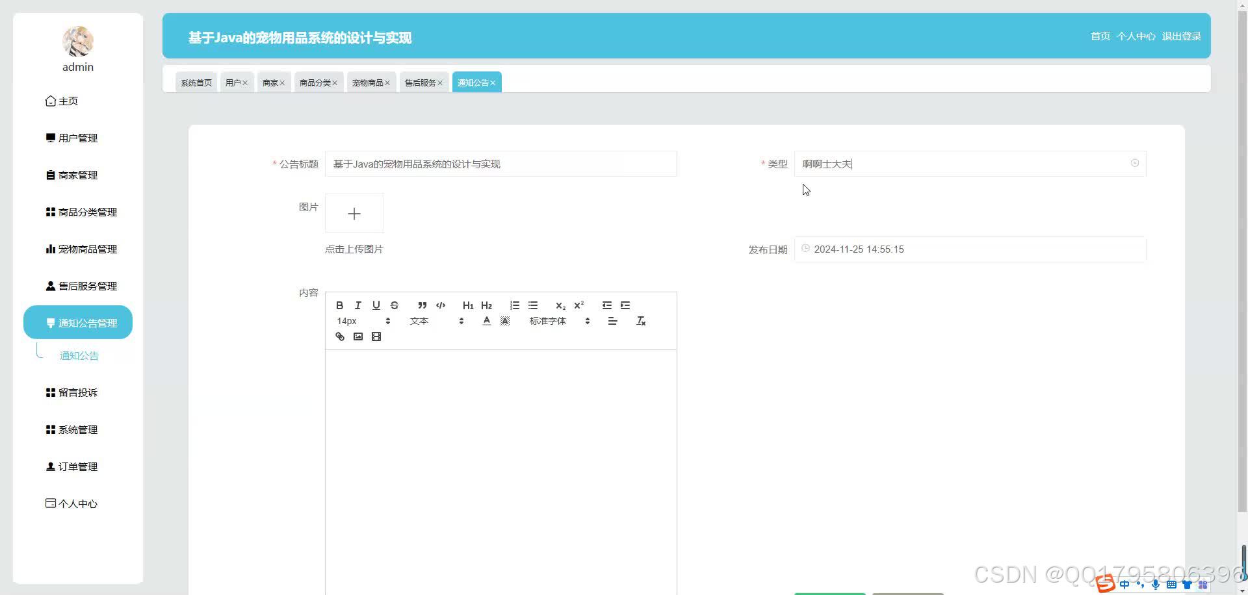Click 退出登录 link in header
The height and width of the screenshot is (595, 1248).
click(1181, 36)
